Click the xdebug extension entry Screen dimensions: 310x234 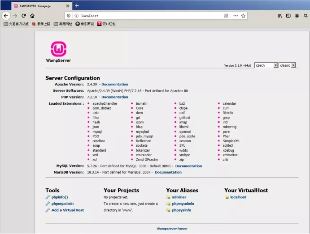click(228, 150)
